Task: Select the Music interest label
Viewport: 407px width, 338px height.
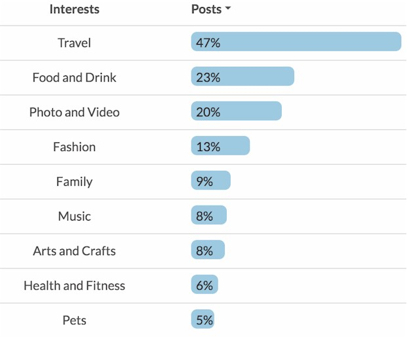Action: click(74, 217)
